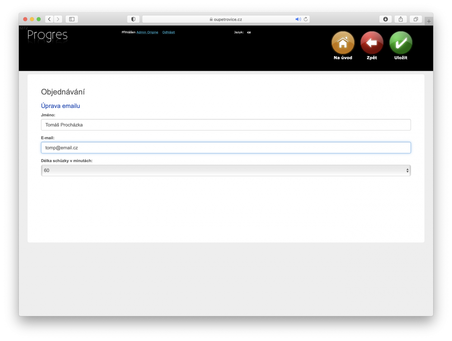Open a new tab with the plus button
This screenshot has height=341, width=452.
point(429,21)
